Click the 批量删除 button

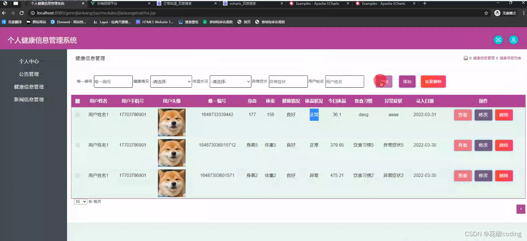point(433,81)
